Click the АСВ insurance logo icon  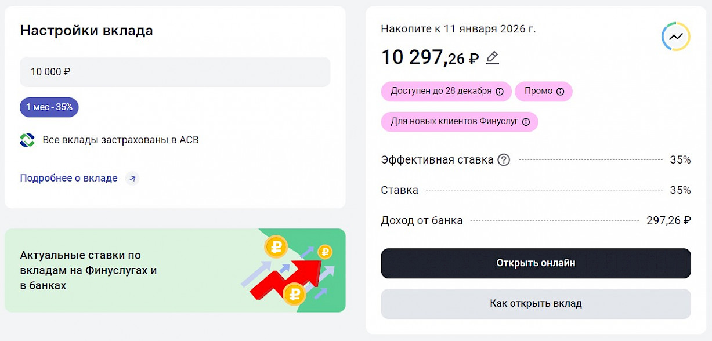[x=27, y=140]
